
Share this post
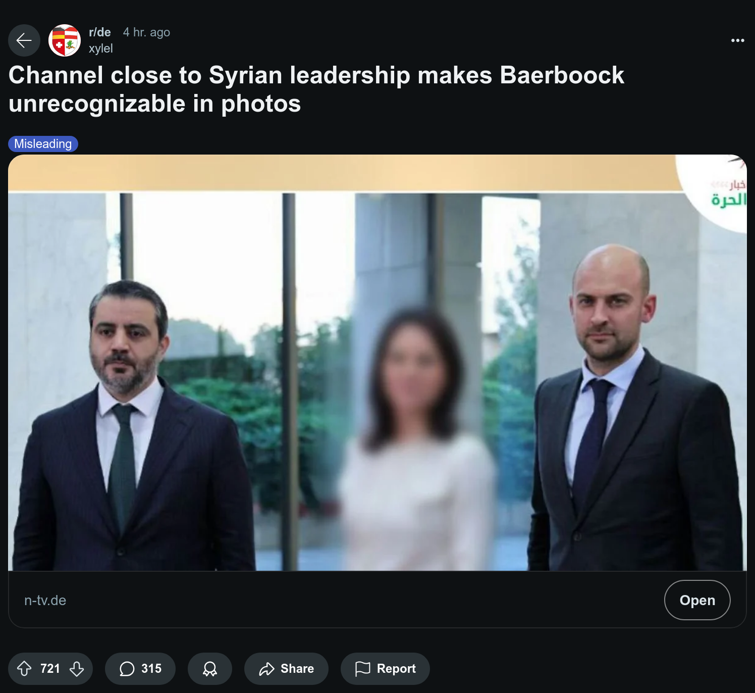pos(286,669)
